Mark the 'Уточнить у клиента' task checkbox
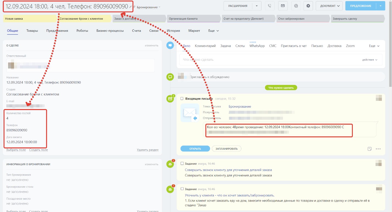This screenshot has width=392, height=212. pos(182,189)
